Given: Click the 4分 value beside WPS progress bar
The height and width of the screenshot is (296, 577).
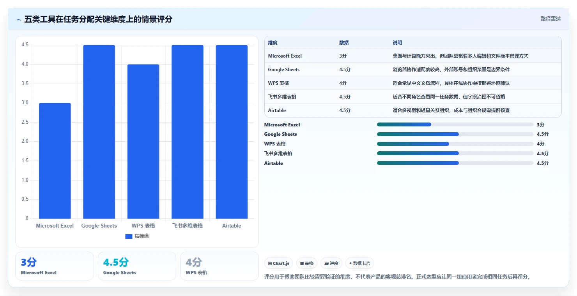Looking at the screenshot, I should (540, 144).
